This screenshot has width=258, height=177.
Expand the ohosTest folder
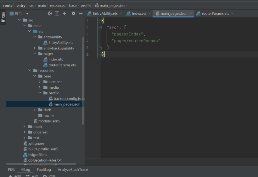point(25,132)
